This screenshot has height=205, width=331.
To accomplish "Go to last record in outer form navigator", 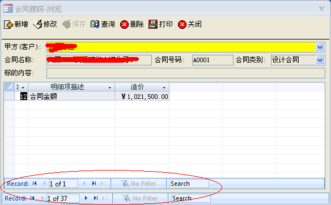I will (96, 198).
